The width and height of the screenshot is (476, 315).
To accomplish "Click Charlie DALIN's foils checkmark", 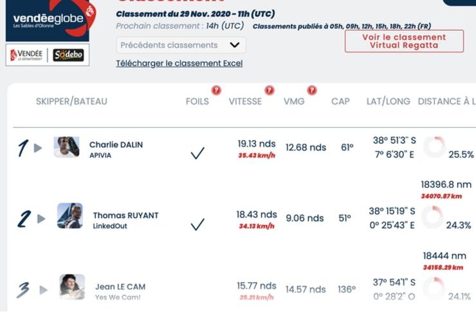I will pos(197,153).
